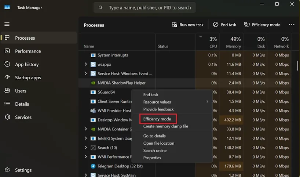The height and width of the screenshot is (177, 300).
Task: Click the search magnifier icon
Action: 100,7
